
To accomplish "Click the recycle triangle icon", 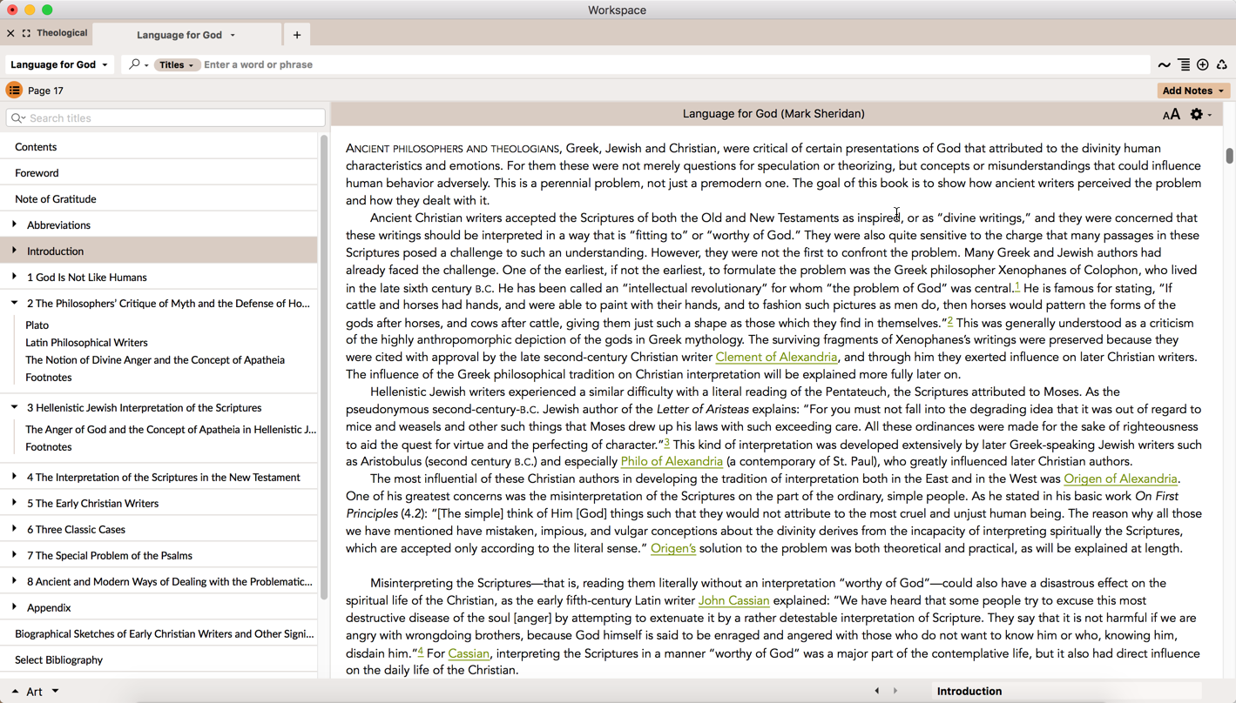I will click(x=1222, y=65).
